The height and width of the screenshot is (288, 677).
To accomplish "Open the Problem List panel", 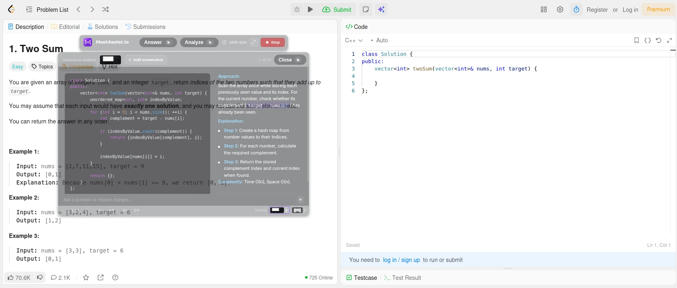I will [47, 9].
